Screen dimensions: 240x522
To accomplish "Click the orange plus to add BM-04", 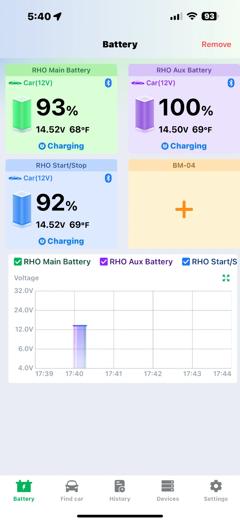I will point(184,209).
